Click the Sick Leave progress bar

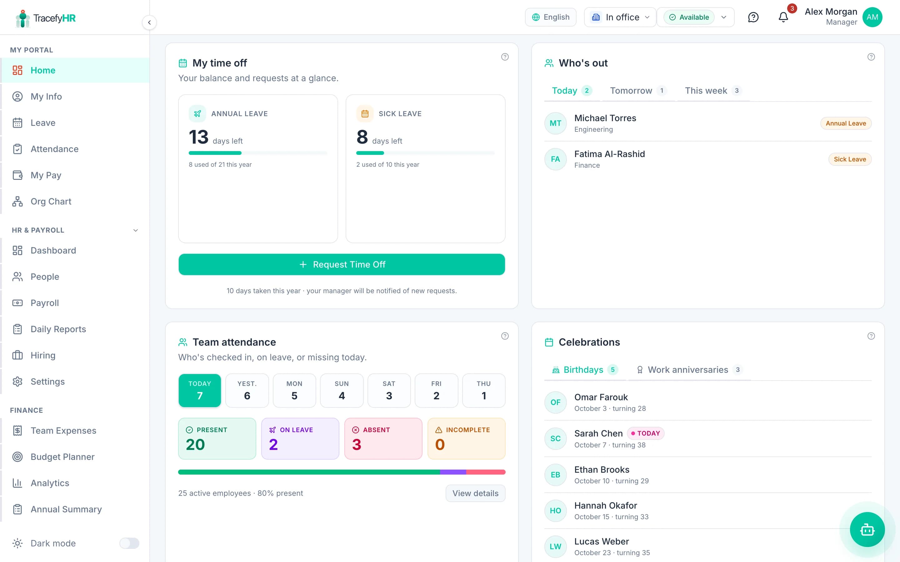425,153
